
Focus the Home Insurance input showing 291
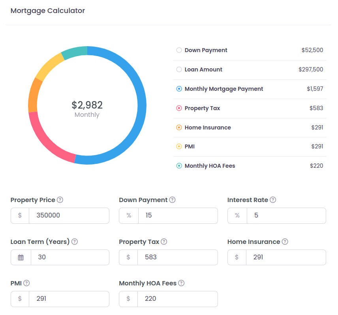[286, 257]
